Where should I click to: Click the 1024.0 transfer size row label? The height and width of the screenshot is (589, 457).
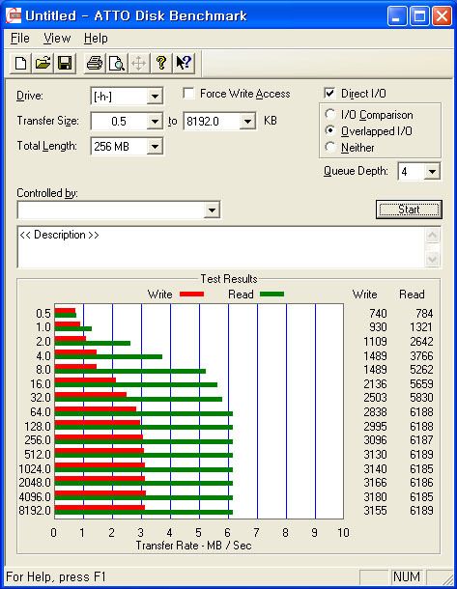point(35,469)
